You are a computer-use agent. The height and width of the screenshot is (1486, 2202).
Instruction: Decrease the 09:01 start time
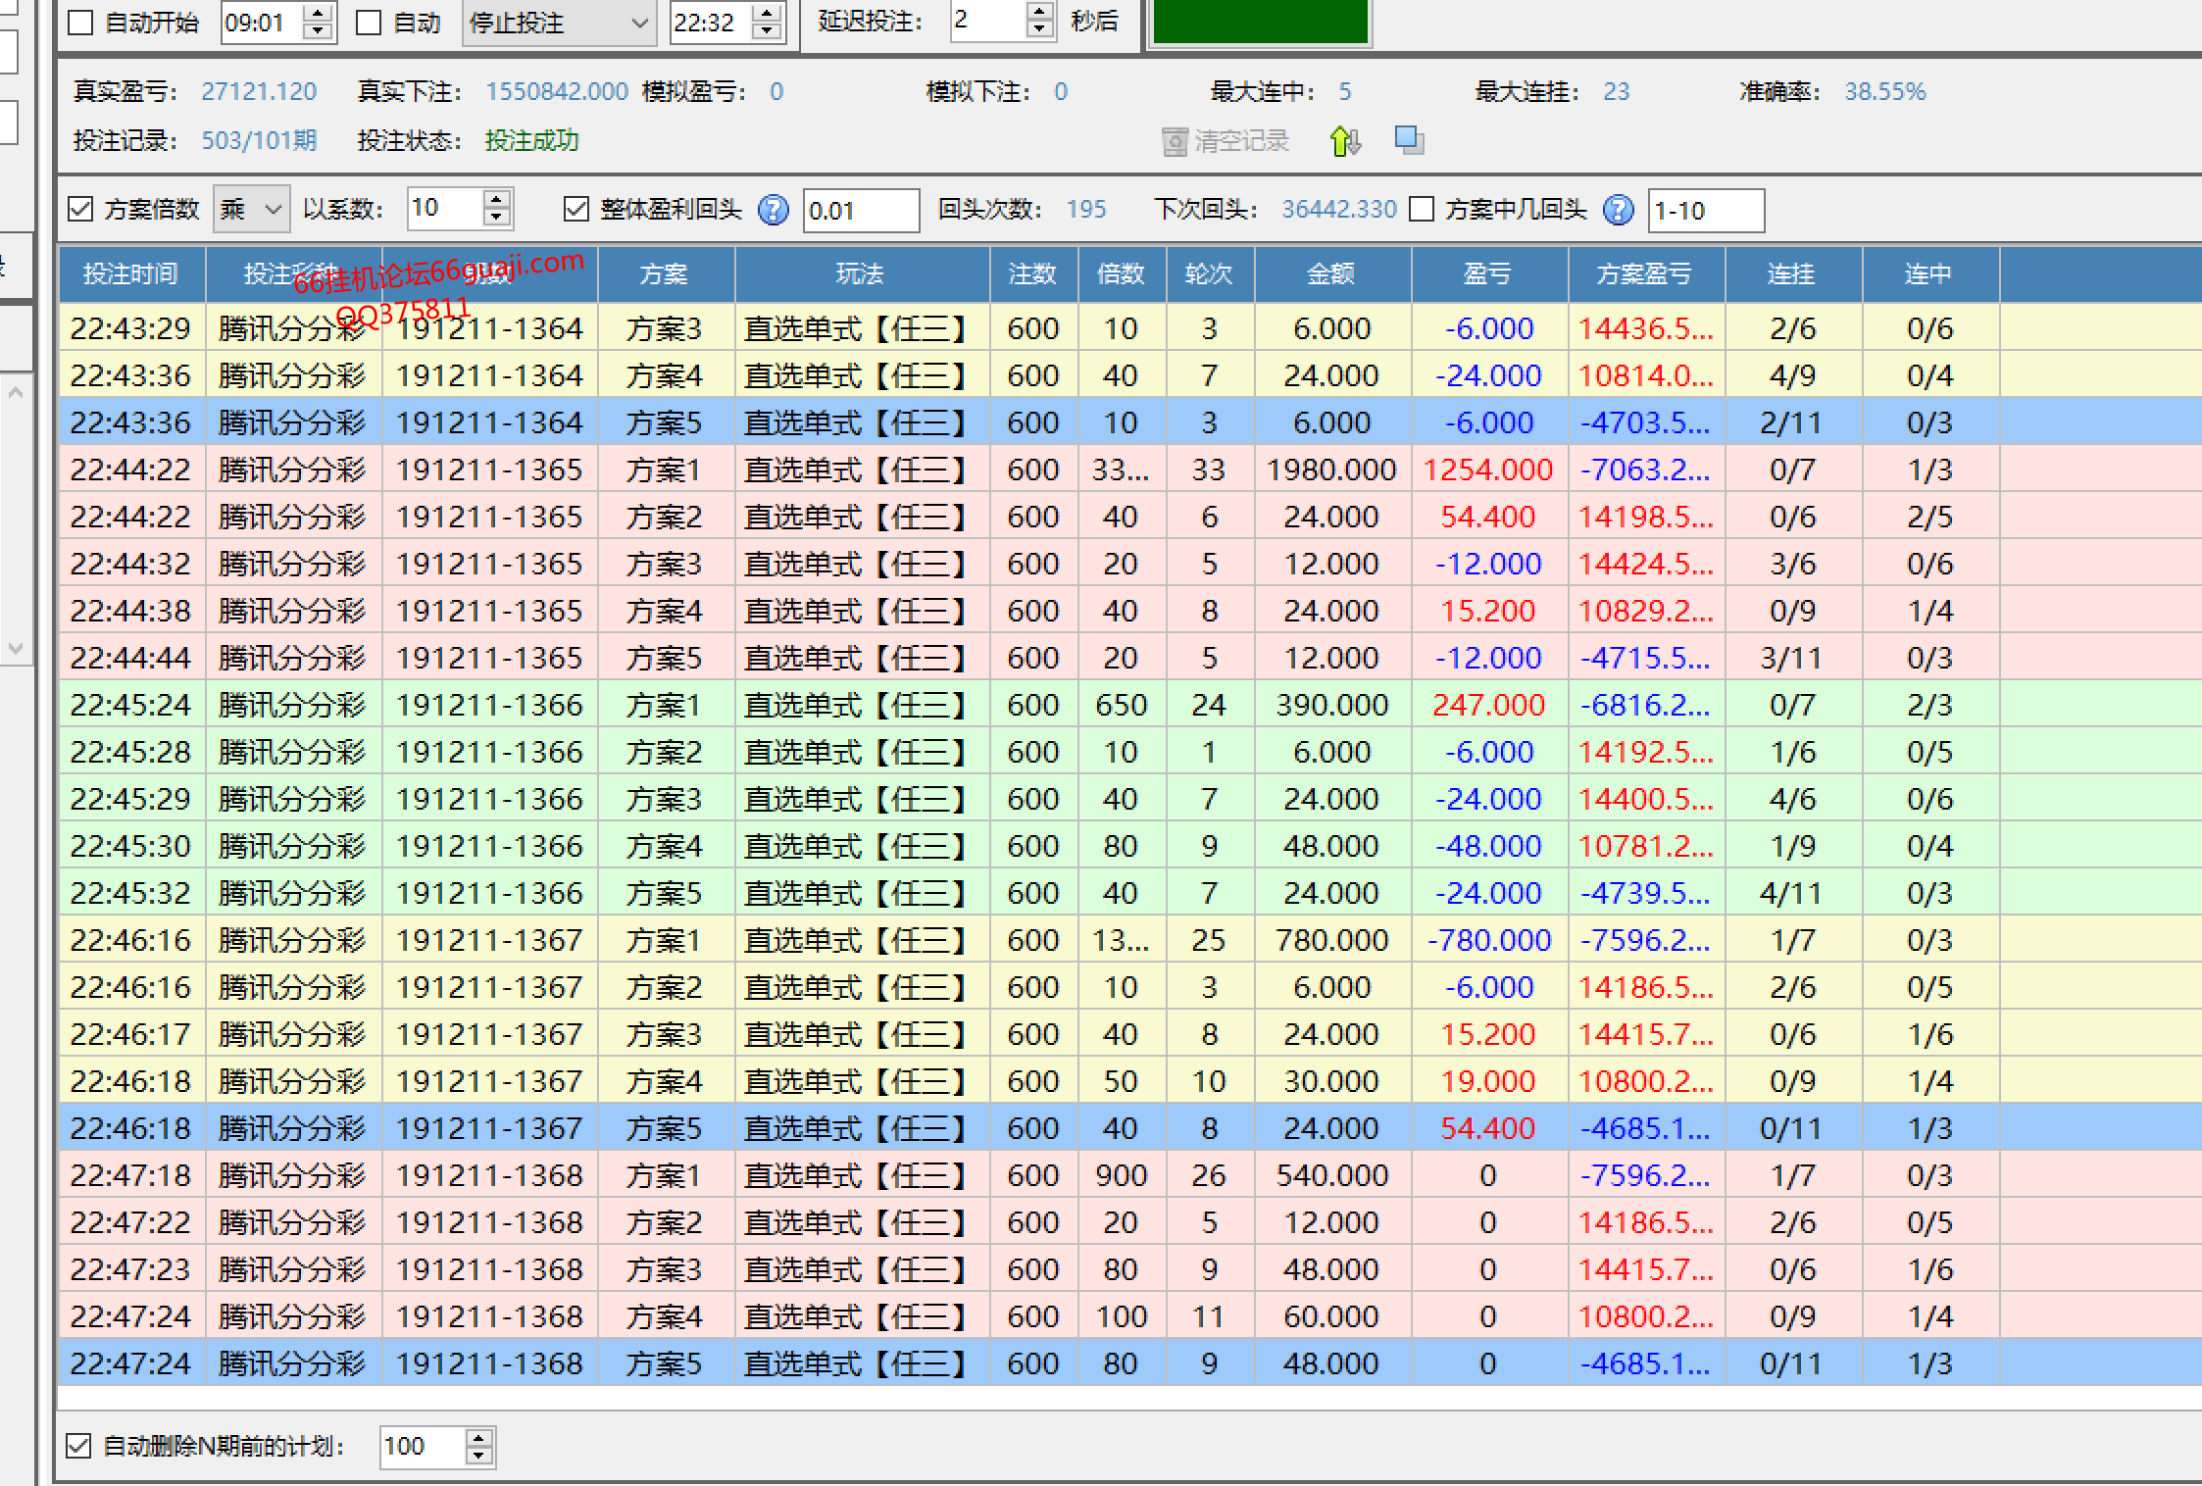tap(318, 31)
